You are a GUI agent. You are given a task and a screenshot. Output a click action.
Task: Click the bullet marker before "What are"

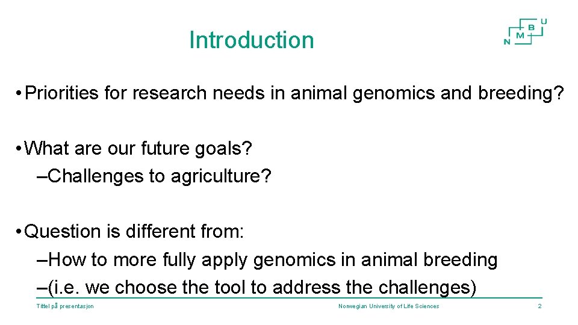click(x=20, y=149)
